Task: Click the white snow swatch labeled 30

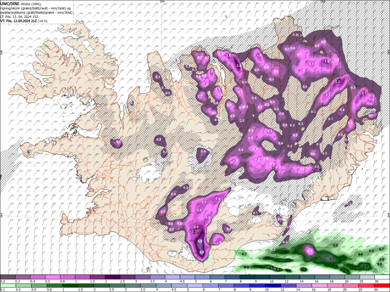Action: [382, 277]
